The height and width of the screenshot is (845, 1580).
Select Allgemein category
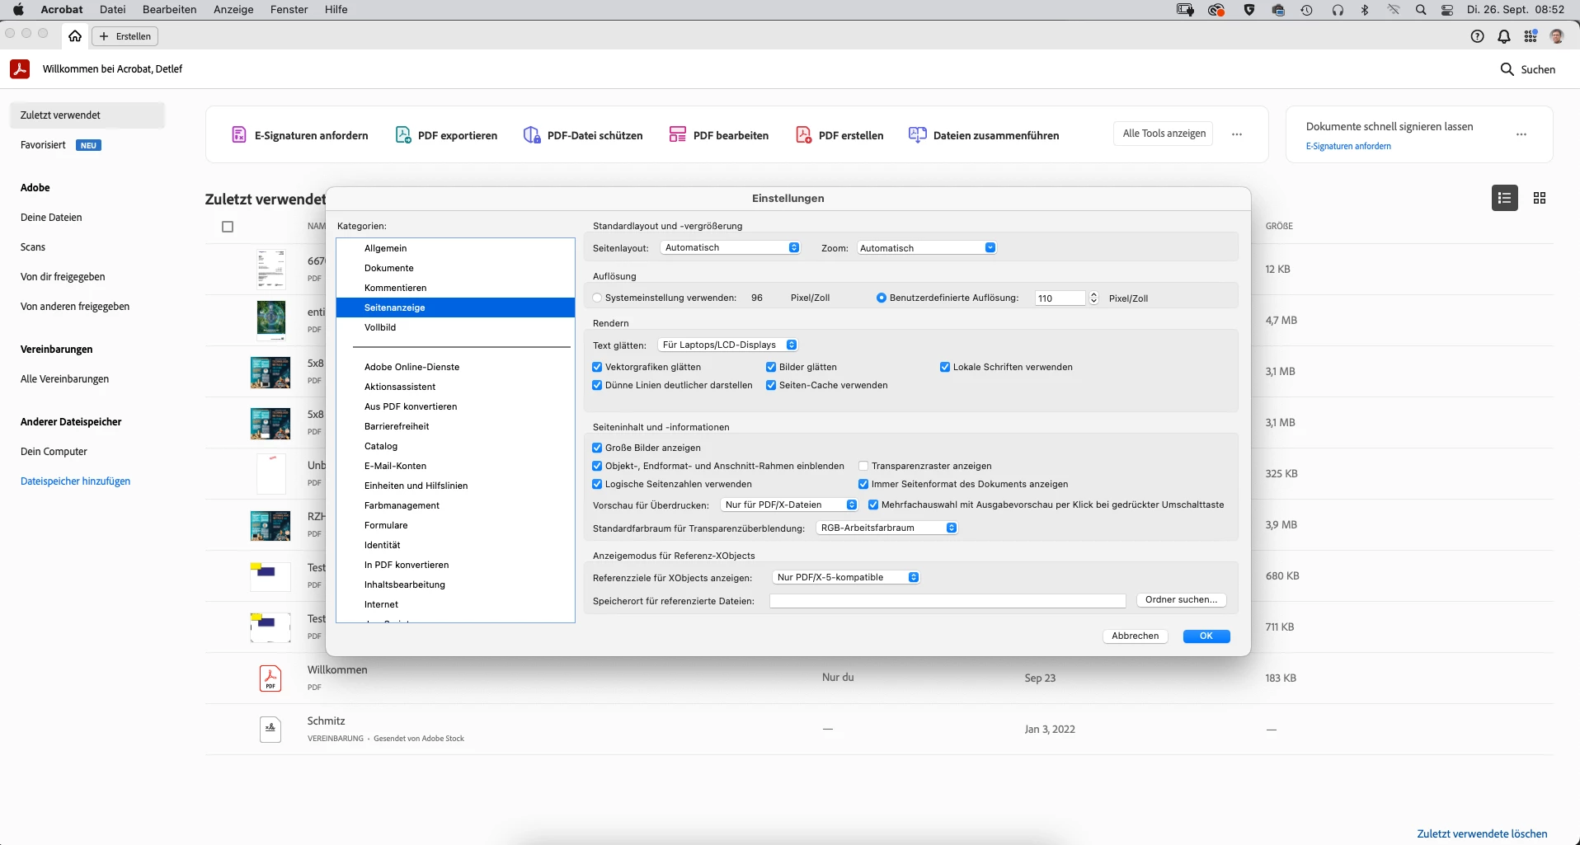tap(455, 248)
